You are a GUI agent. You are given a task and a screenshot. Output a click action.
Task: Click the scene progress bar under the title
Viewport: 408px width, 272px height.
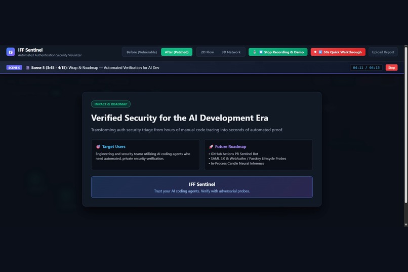(202, 73)
